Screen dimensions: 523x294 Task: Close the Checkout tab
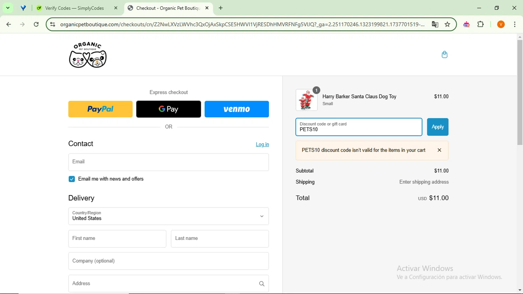pos(207,8)
